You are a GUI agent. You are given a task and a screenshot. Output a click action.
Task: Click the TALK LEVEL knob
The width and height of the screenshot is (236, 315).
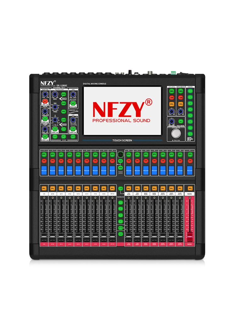pyautogui.click(x=171, y=121)
